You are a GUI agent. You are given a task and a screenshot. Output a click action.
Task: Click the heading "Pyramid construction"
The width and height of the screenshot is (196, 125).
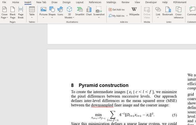coord(103,85)
